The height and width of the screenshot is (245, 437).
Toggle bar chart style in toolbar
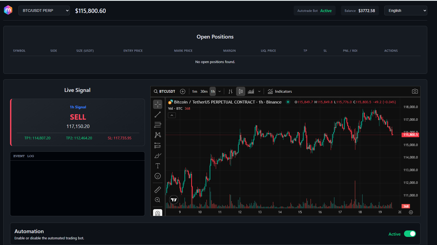pyautogui.click(x=230, y=91)
